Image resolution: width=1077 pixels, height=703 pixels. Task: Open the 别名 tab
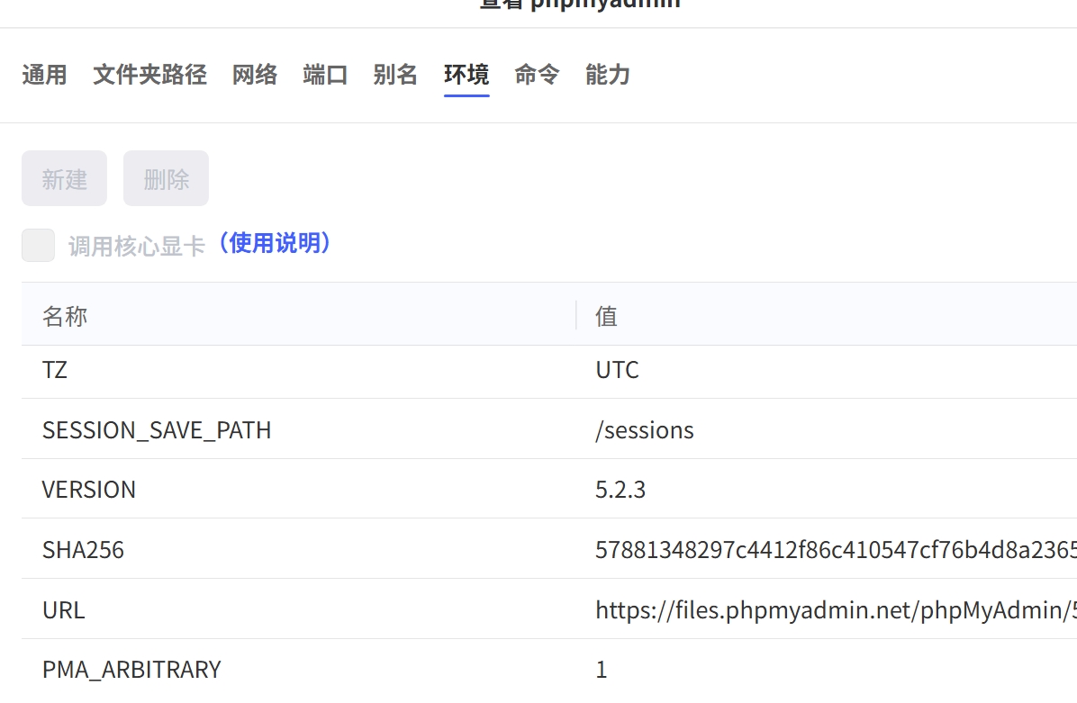point(395,76)
